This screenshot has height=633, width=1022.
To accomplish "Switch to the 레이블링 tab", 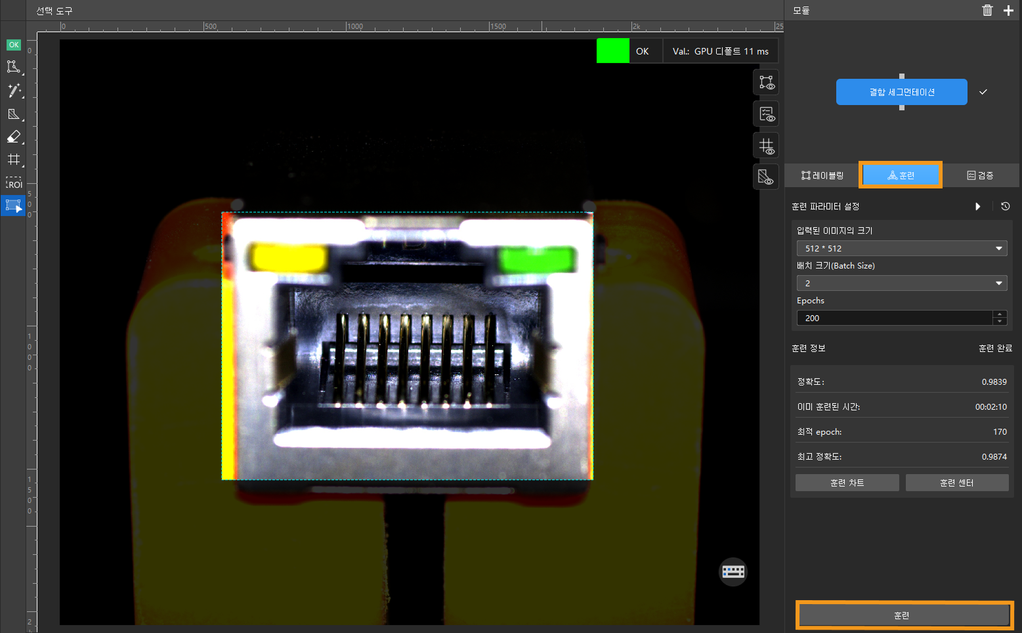I will click(x=822, y=175).
